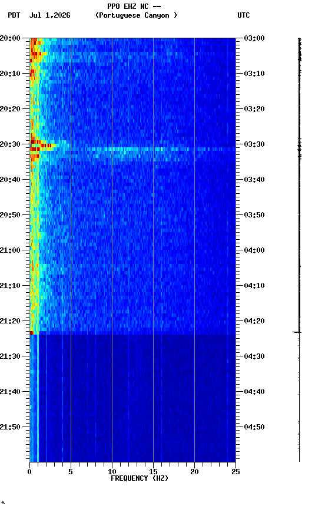Click the '25' frequency axis tick label
Viewport: 325px width, 509px height.
236,472
